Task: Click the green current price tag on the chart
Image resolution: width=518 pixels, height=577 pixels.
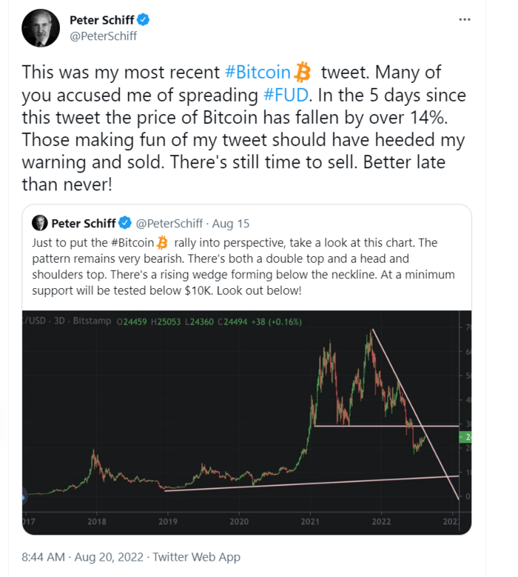Action: [x=465, y=437]
